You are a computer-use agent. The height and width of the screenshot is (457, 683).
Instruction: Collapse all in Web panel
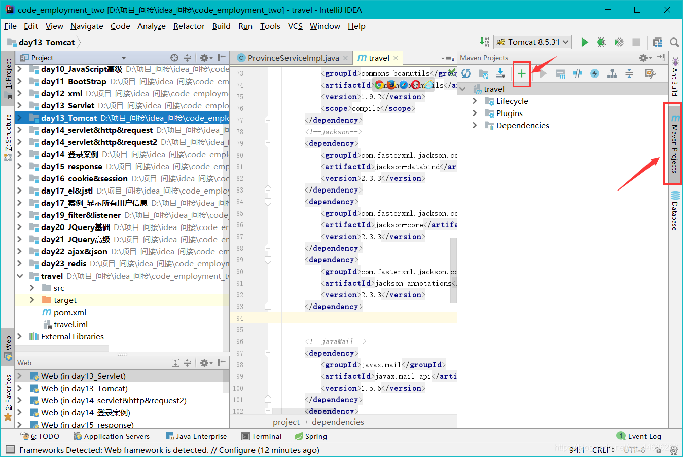pyautogui.click(x=187, y=363)
